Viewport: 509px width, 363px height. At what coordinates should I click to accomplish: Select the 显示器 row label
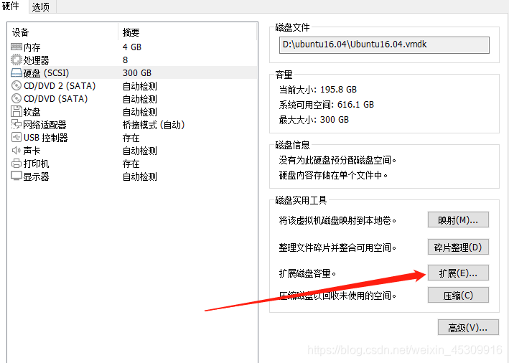[36, 176]
